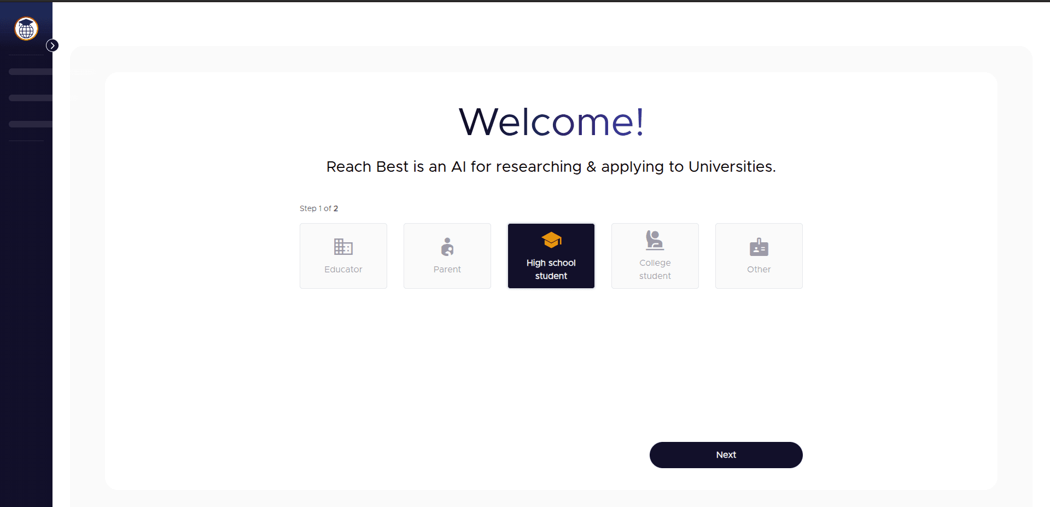
Task: Click the orange graduation cap icon
Action: (x=551, y=240)
